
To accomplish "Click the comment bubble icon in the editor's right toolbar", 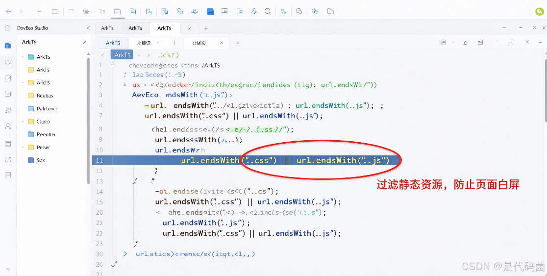I will (510, 42).
